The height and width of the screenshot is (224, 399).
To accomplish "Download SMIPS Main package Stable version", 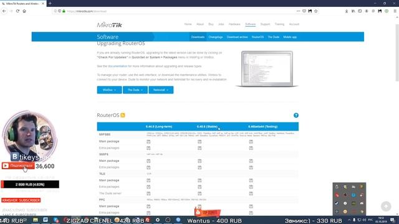I will tap(199, 161).
